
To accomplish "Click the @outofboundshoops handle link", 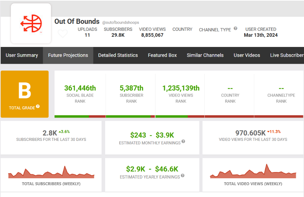I will pyautogui.click(x=121, y=23).
